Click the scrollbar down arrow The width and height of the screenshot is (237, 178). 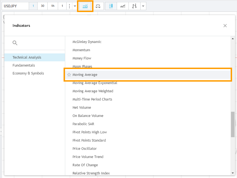pyautogui.click(x=233, y=173)
